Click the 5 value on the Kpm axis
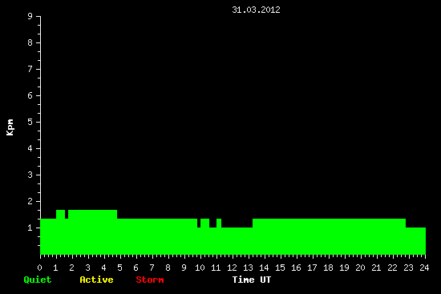441x294 pixels. [x=30, y=122]
